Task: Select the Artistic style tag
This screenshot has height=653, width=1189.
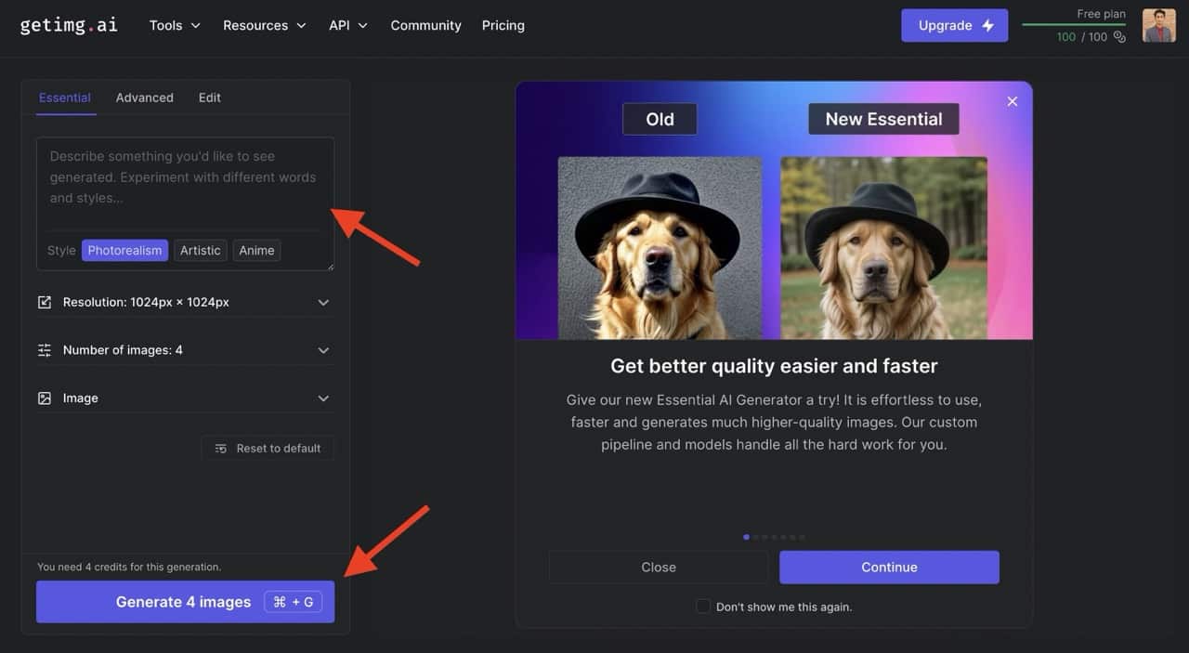Action: 200,250
